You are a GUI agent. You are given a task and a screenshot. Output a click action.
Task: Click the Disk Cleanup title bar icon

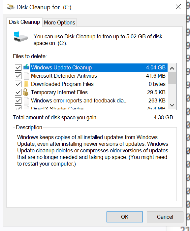(x=11, y=7)
